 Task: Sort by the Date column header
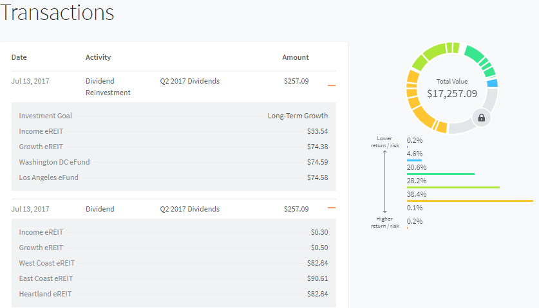coord(19,57)
